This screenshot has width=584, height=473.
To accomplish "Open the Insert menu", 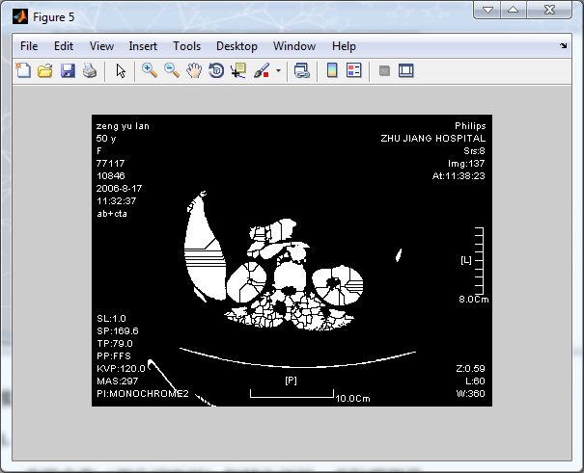I will (143, 46).
